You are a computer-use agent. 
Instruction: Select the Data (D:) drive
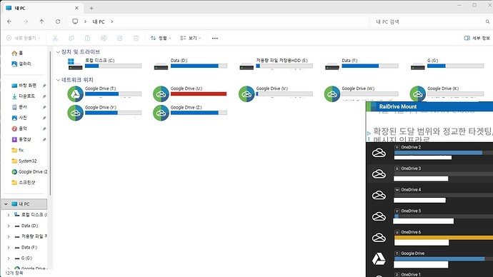[x=191, y=64]
